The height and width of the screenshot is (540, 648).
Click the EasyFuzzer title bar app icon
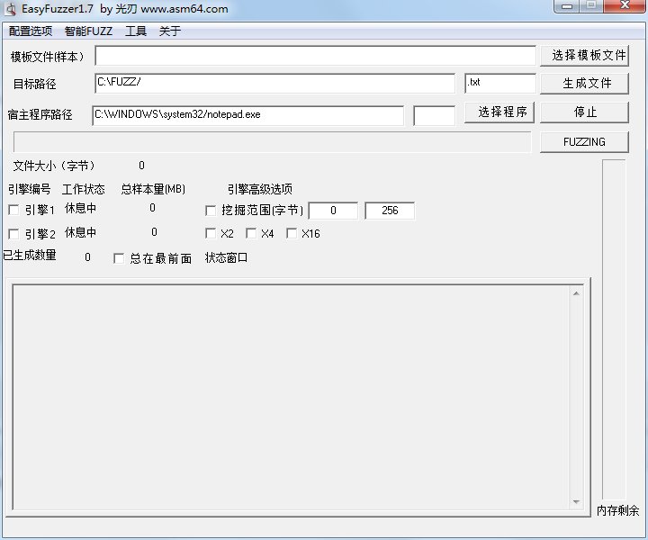[10, 9]
